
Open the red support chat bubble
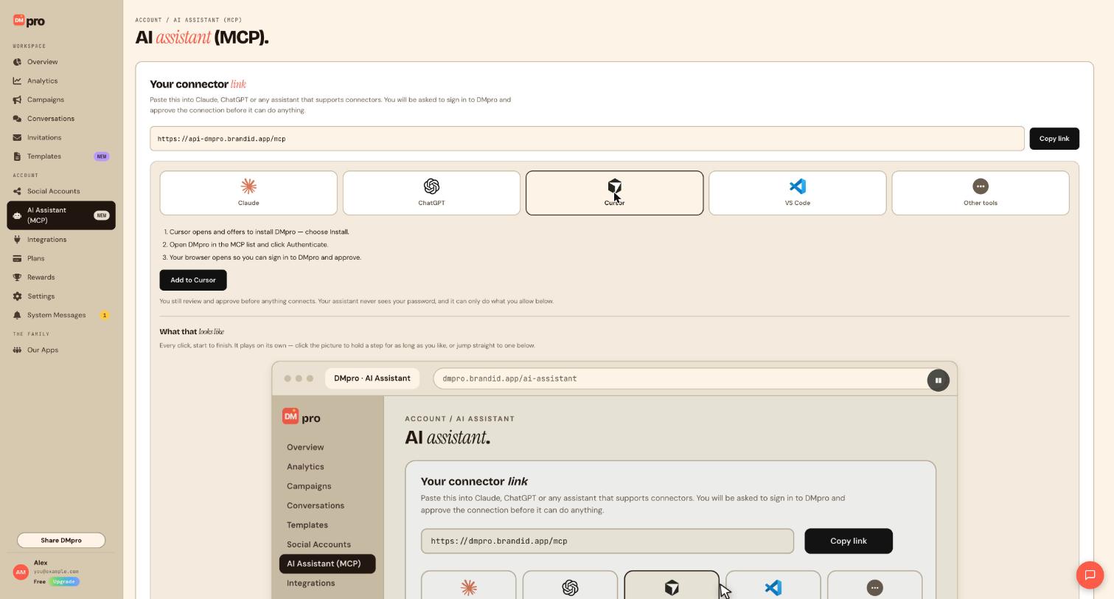[1090, 575]
